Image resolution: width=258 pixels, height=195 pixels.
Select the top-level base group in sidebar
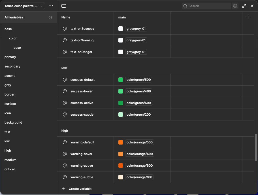click(8, 29)
